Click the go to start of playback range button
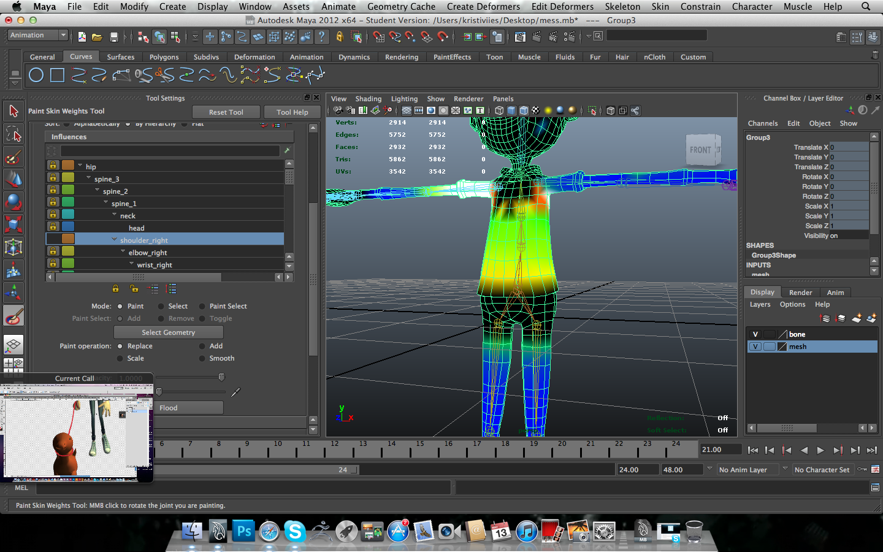 tap(752, 450)
